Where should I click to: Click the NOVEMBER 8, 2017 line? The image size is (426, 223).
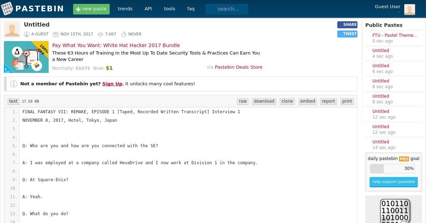(x=70, y=120)
